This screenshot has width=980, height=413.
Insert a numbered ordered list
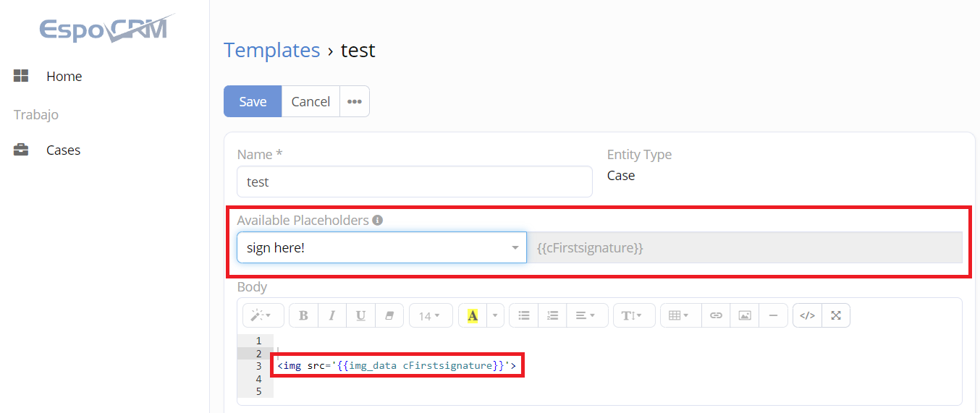(x=552, y=315)
